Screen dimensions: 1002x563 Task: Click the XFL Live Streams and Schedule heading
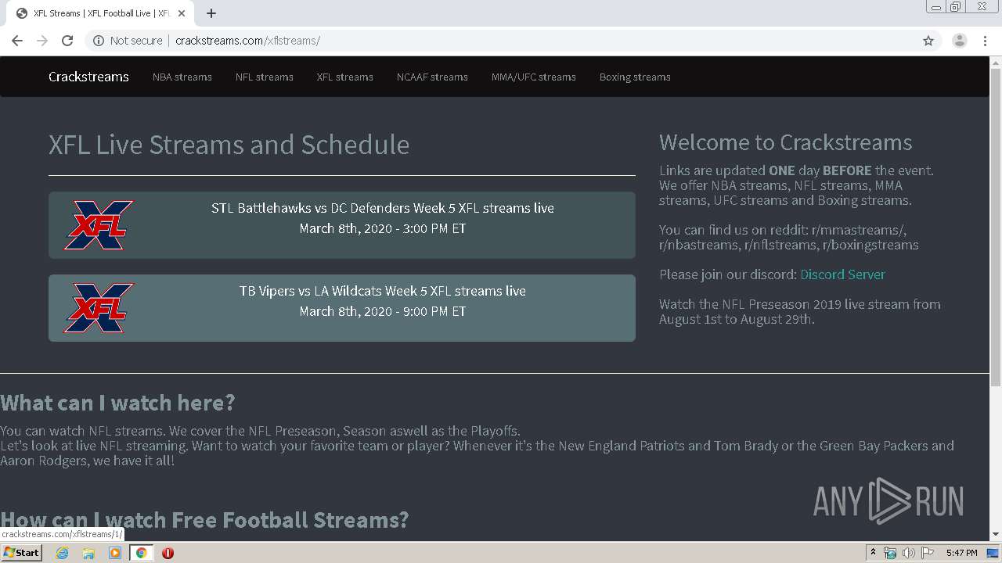pos(229,145)
